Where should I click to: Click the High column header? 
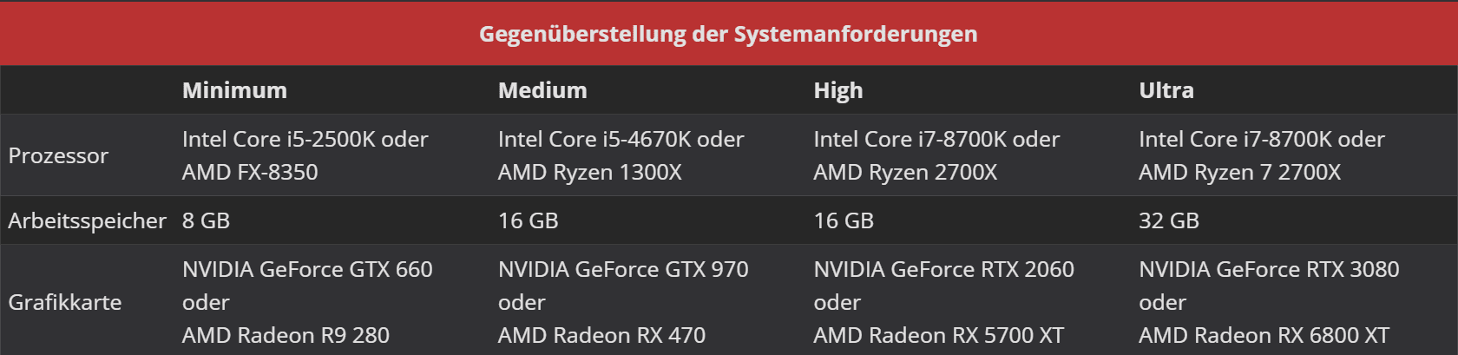click(x=837, y=90)
